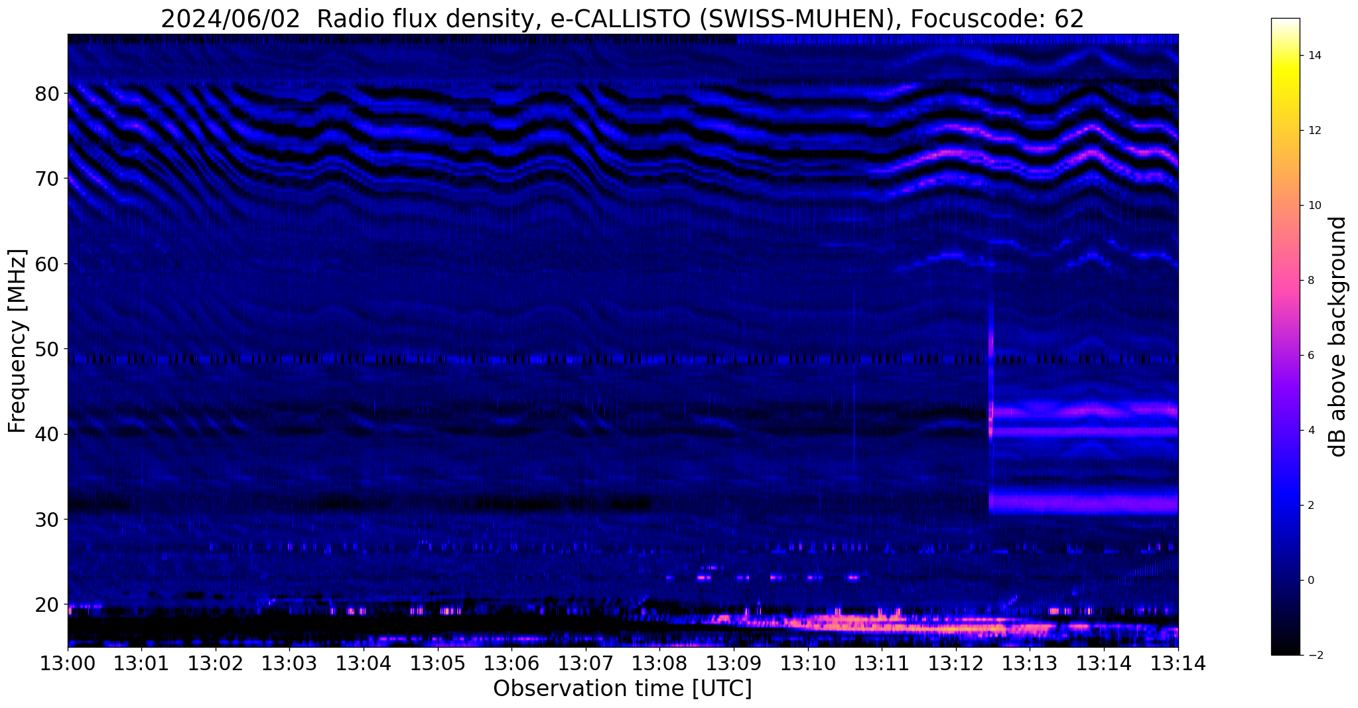Screen dimensions: 1358x708
Task: Click the 60 MHz frequency tick label
Action: [x=47, y=264]
